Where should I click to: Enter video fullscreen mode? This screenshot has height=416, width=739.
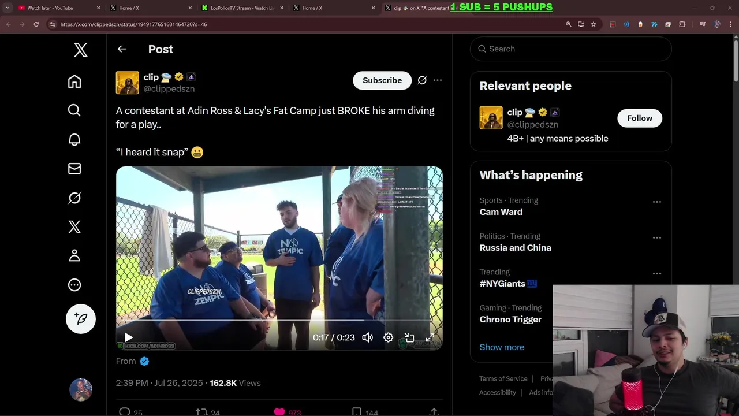(430, 337)
